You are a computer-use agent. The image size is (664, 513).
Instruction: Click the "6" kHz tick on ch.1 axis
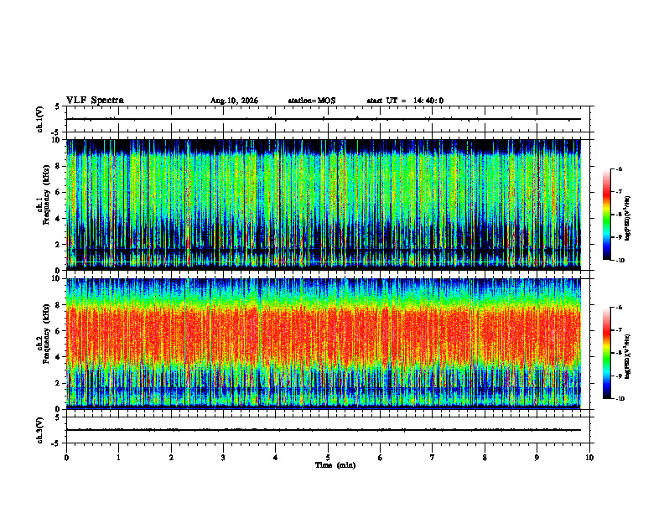coord(59,192)
